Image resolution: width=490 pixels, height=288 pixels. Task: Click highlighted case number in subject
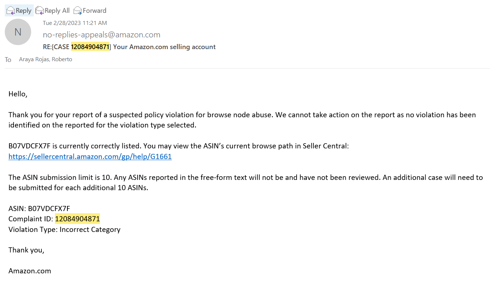[90, 47]
